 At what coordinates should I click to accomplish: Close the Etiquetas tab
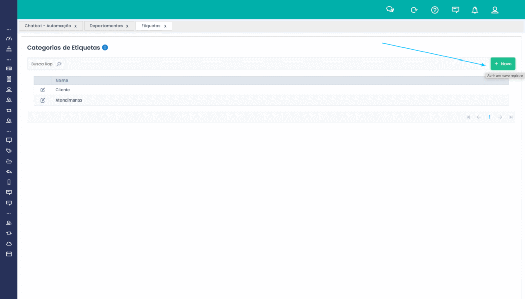165,26
